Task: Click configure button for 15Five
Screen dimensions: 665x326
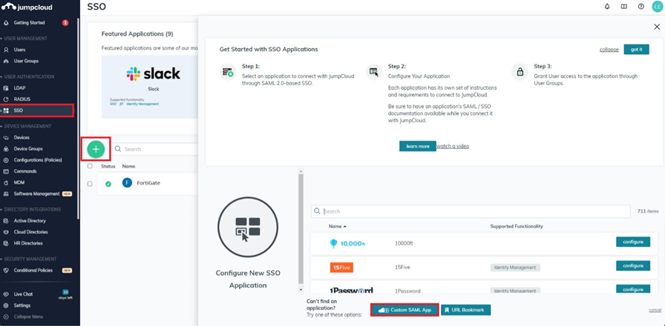Action: click(632, 266)
